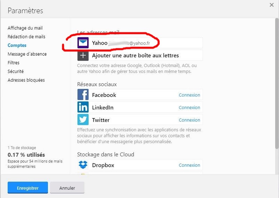The image size is (279, 198).
Task: Click the 'Réseaux sociaux' heading
Action: click(97, 84)
